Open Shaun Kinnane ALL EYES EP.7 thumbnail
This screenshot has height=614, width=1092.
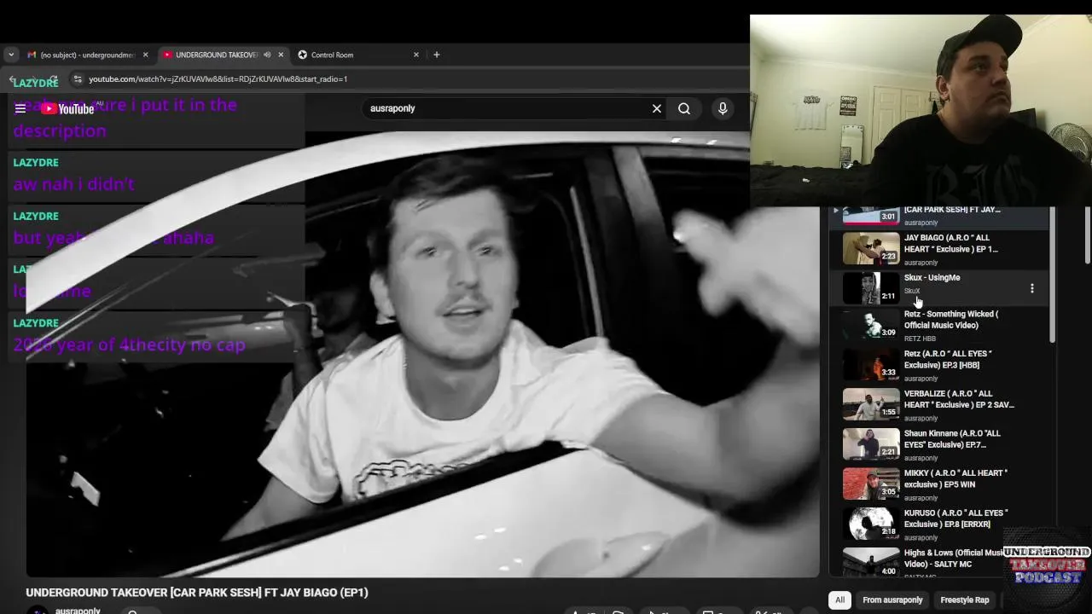click(870, 443)
